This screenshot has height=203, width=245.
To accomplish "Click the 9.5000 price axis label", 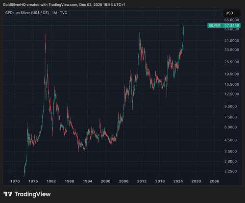I will click(230, 106).
